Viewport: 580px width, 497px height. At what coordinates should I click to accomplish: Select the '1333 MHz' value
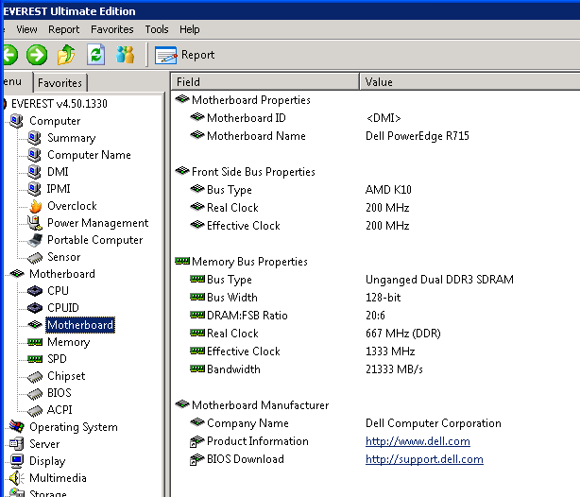point(390,351)
